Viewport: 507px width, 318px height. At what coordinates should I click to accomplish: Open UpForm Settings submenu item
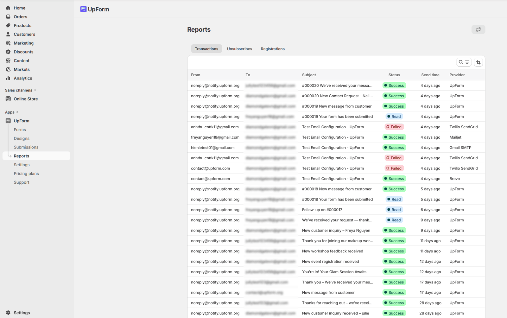pos(22,165)
